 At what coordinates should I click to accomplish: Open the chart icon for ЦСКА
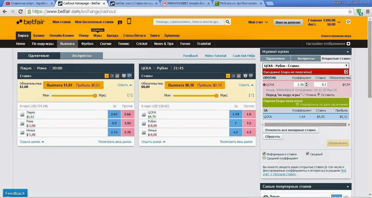144,115
